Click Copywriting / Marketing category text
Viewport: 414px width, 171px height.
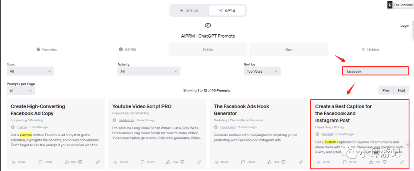tap(27, 120)
